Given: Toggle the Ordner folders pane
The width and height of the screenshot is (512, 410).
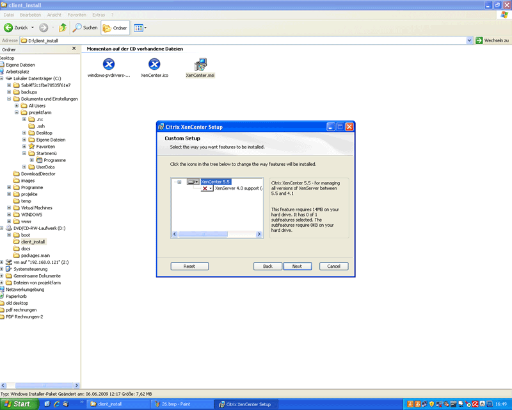Looking at the screenshot, I should click(115, 28).
